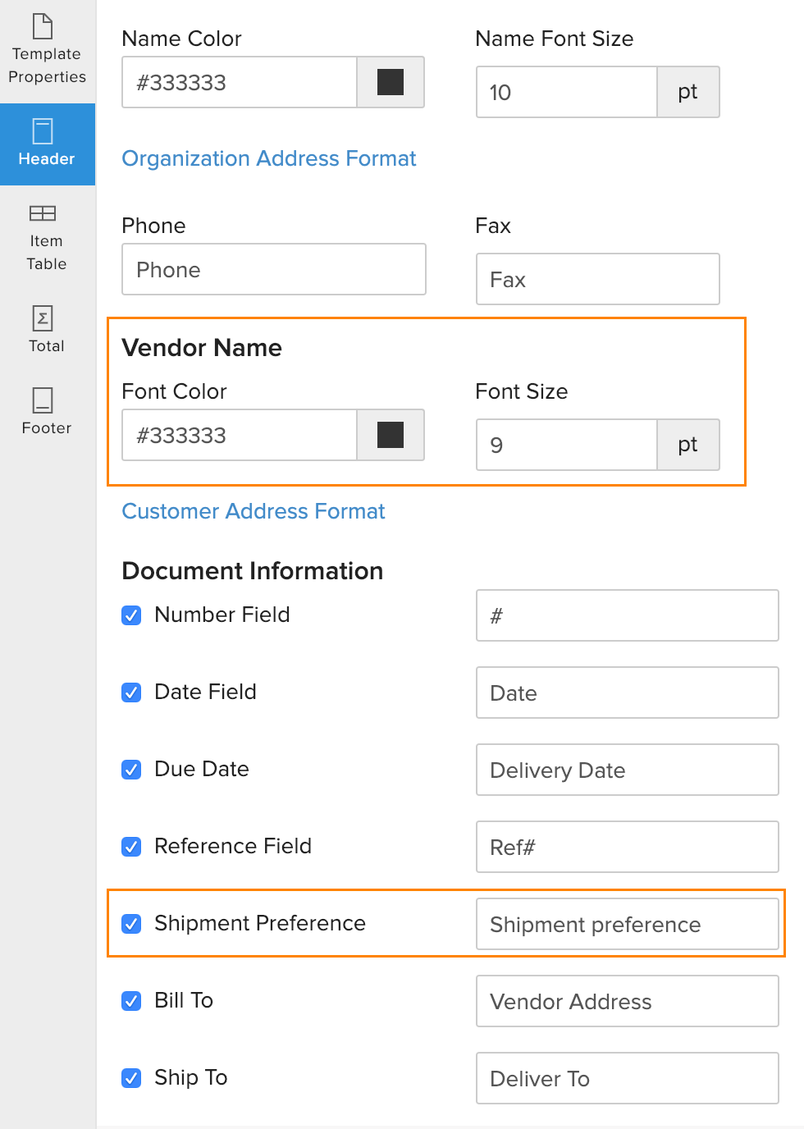Uncheck the Ship To option
The width and height of the screenshot is (804, 1129).
coord(131,1078)
